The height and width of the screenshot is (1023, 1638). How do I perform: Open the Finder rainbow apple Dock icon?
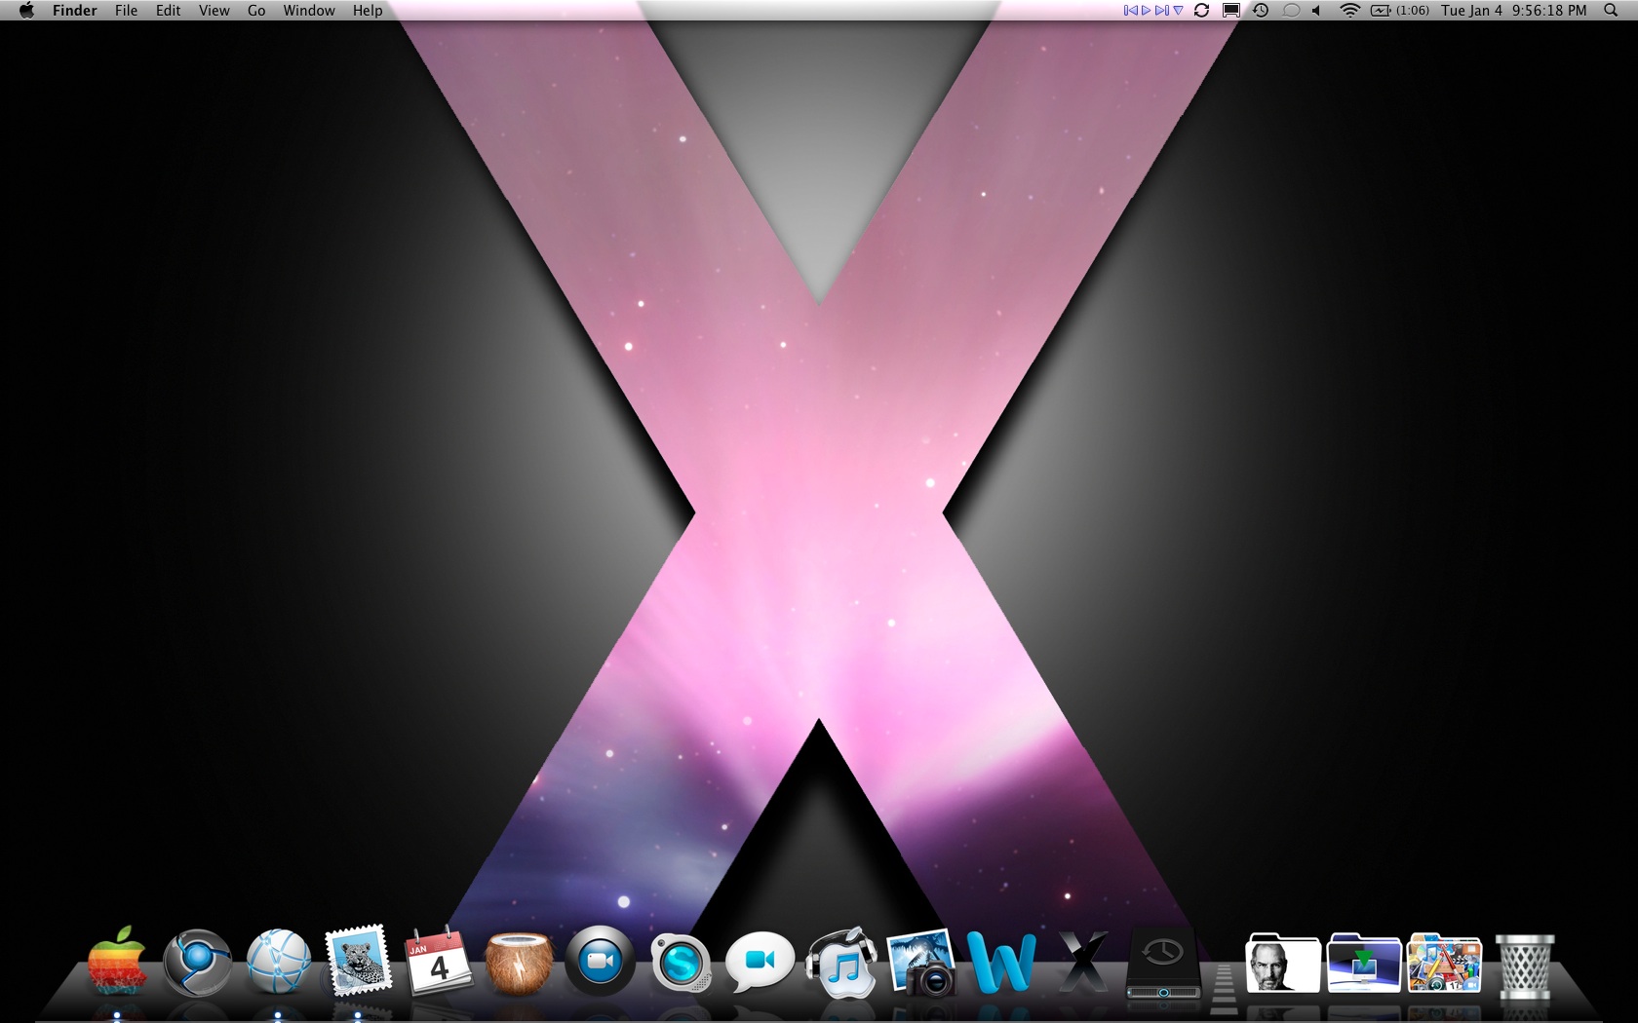click(x=117, y=962)
